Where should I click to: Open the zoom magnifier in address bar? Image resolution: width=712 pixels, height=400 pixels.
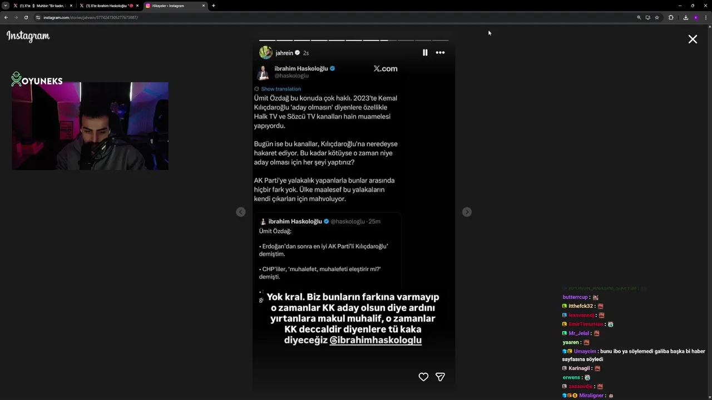coord(639,17)
